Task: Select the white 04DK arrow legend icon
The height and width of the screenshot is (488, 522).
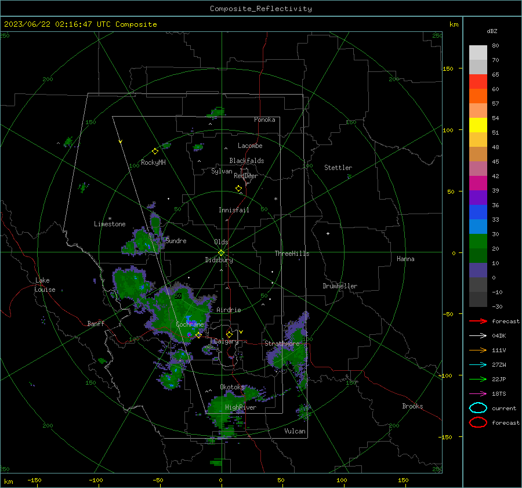Action: click(x=478, y=336)
